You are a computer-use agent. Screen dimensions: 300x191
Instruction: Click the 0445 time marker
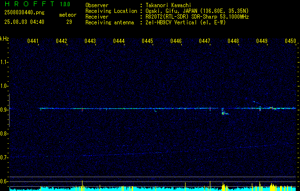[147, 41]
